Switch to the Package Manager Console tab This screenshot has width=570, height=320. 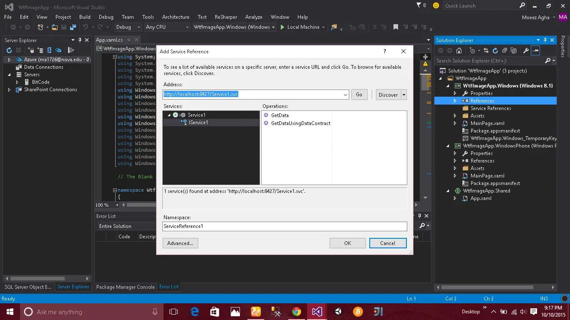tap(125, 287)
